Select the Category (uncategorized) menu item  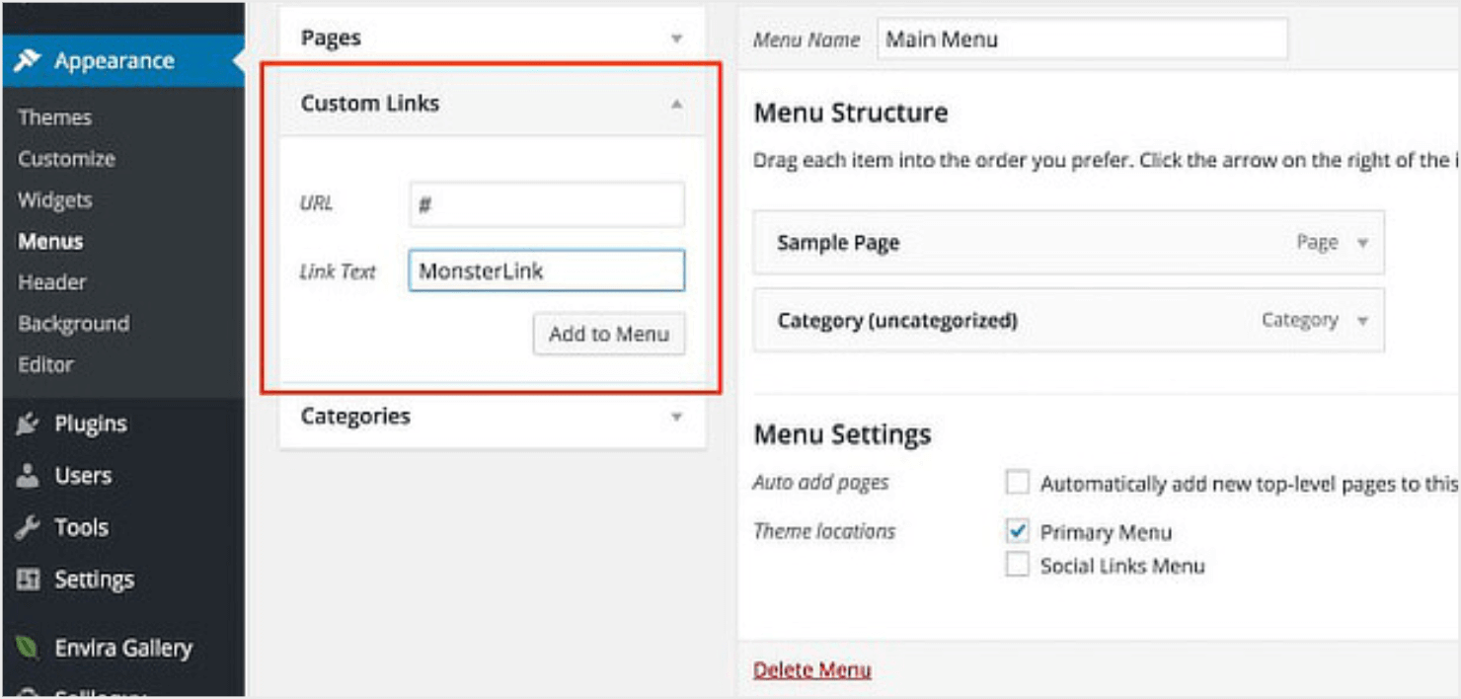1068,321
